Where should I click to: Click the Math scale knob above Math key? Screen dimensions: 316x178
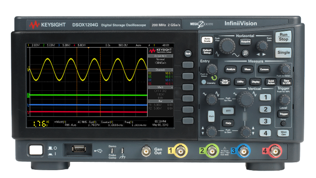click(211, 99)
